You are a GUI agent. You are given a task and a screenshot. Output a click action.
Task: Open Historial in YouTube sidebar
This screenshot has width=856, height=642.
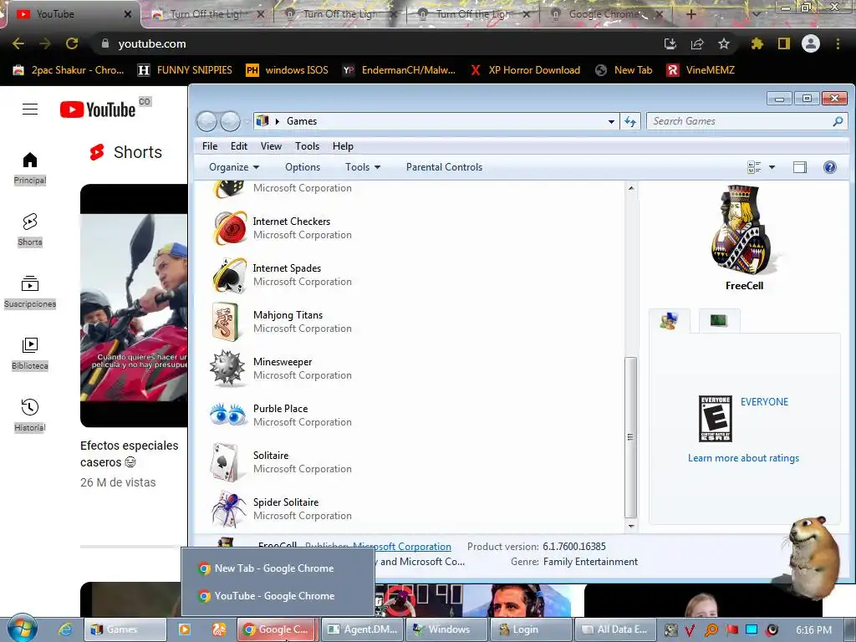pos(30,415)
